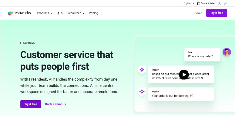Open the AI navigation item
This screenshot has width=235, height=116.
tap(60, 13)
